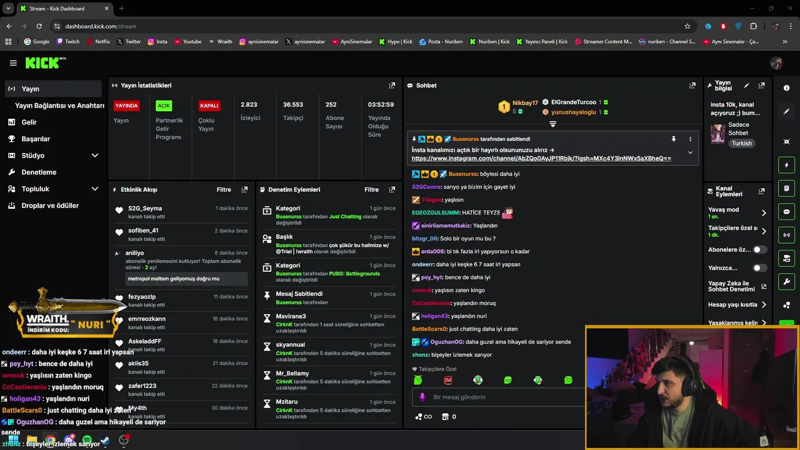Open the shop icon below chat input
The width and height of the screenshot is (800, 450).
445,417
